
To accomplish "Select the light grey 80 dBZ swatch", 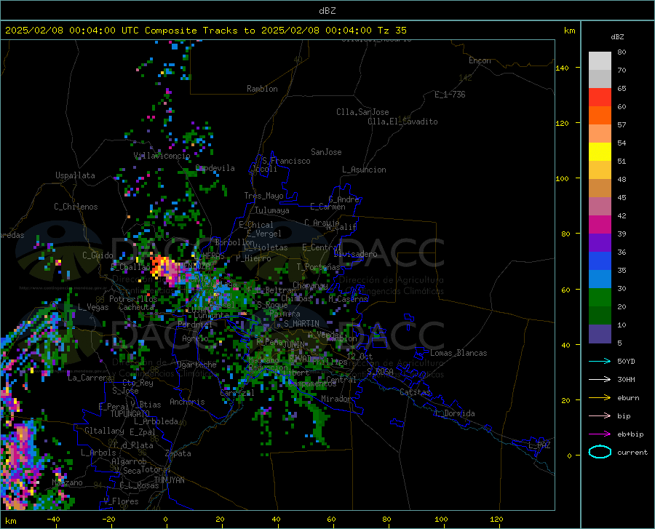I will pos(600,61).
